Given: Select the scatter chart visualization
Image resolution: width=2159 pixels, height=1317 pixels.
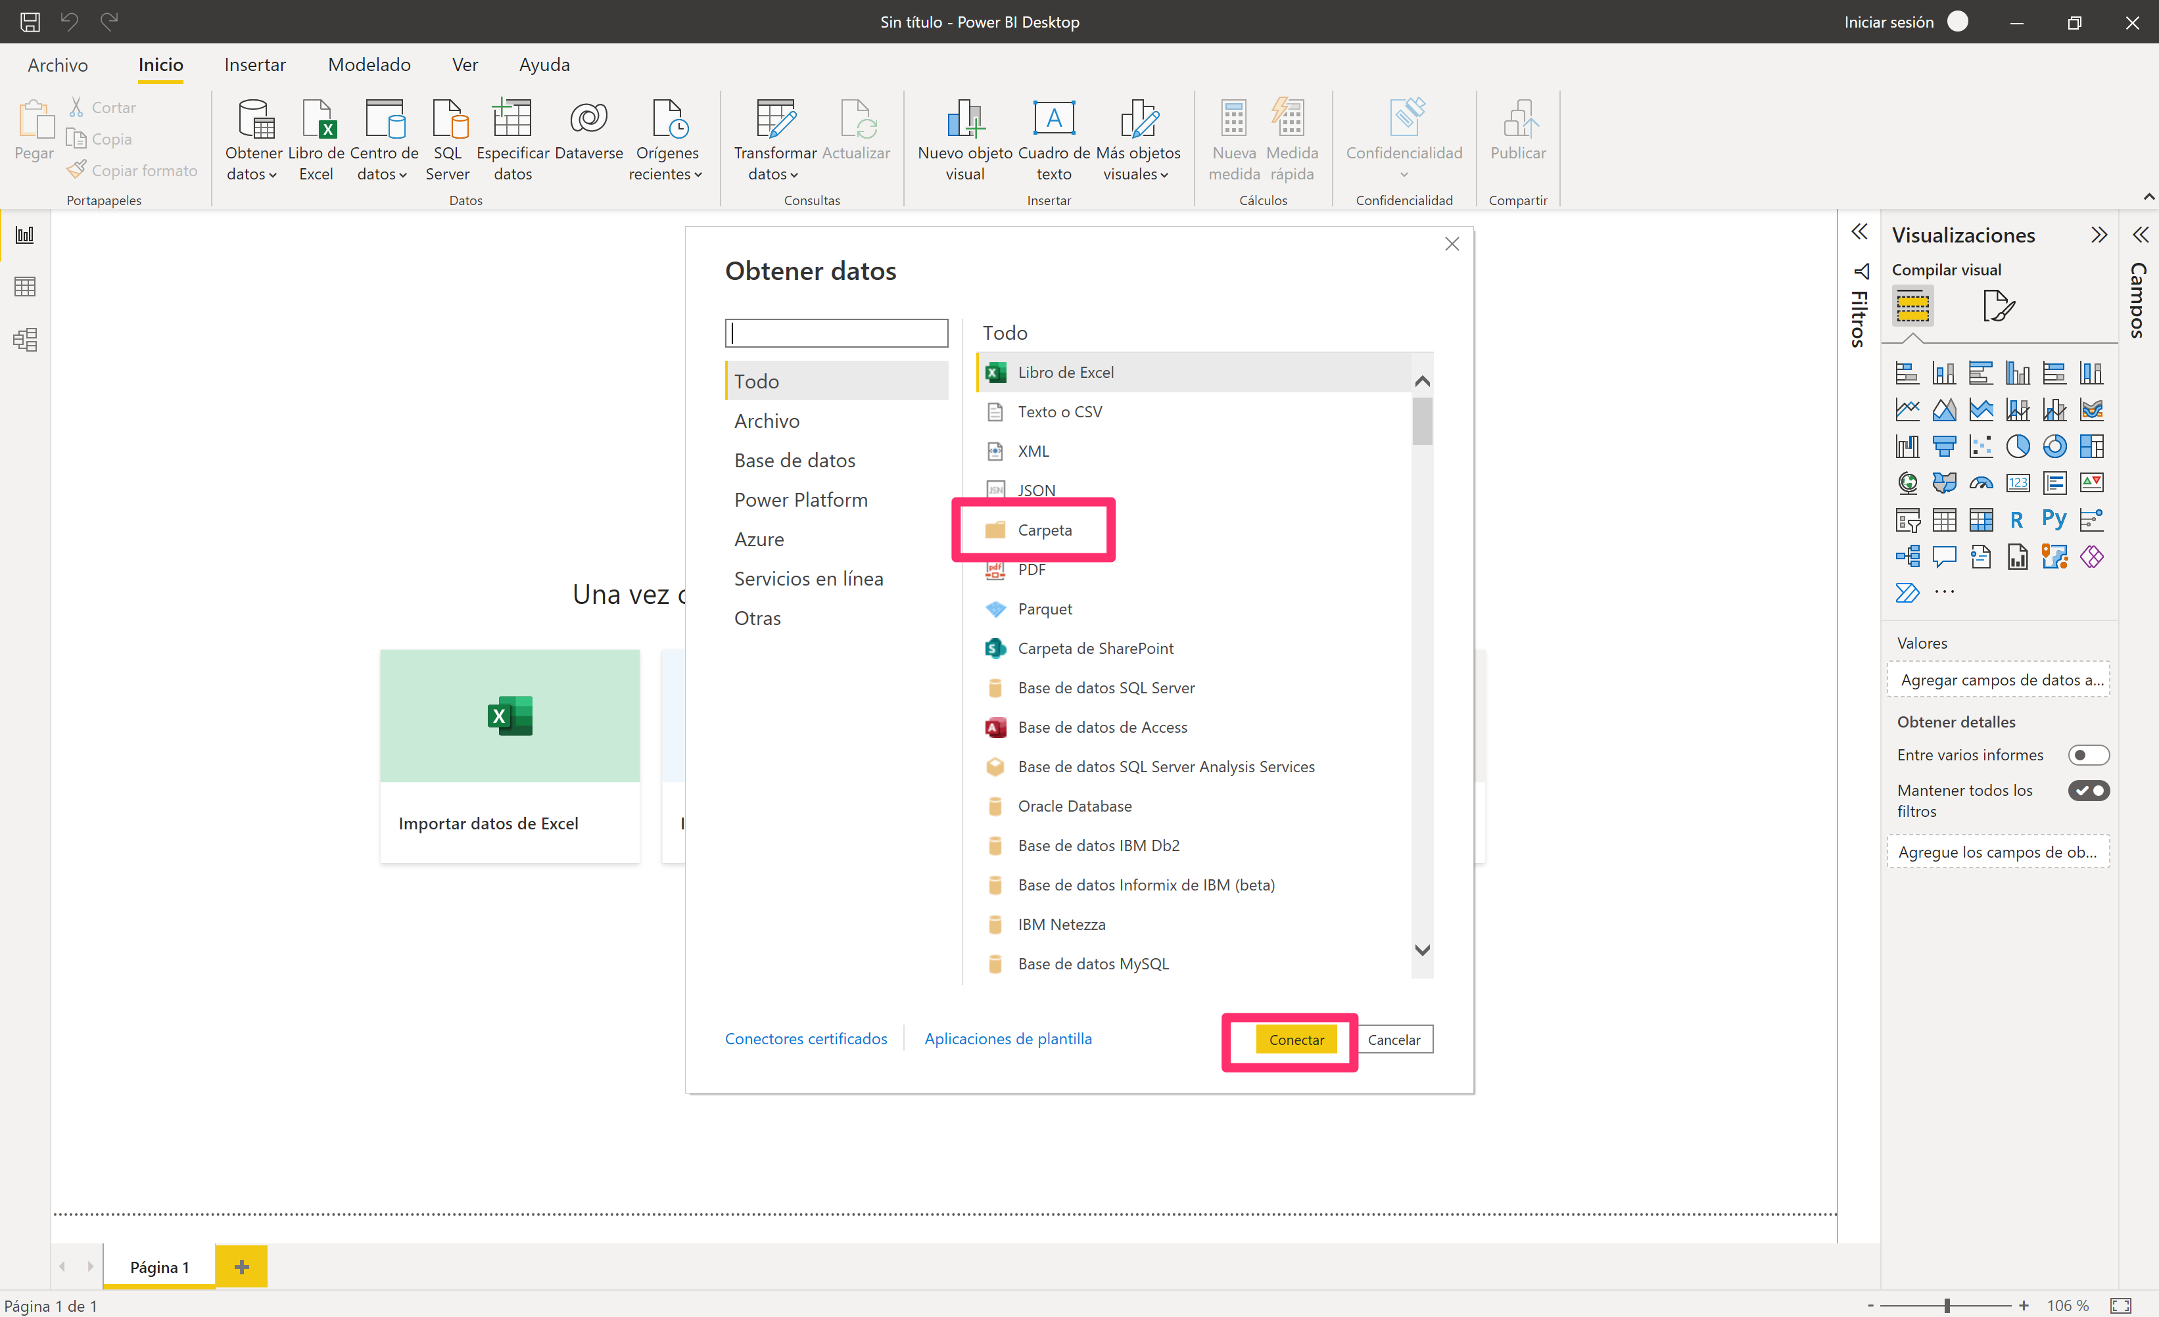Looking at the screenshot, I should tap(1980, 447).
